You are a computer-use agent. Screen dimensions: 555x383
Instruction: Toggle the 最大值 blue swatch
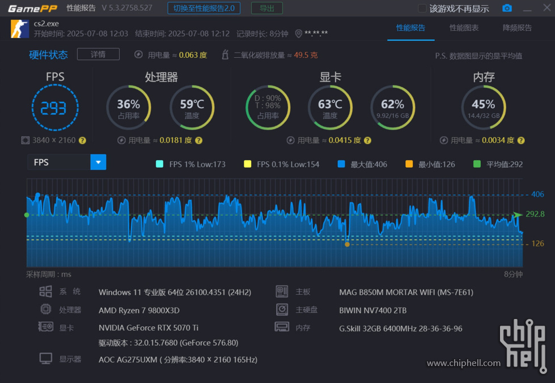[341, 164]
